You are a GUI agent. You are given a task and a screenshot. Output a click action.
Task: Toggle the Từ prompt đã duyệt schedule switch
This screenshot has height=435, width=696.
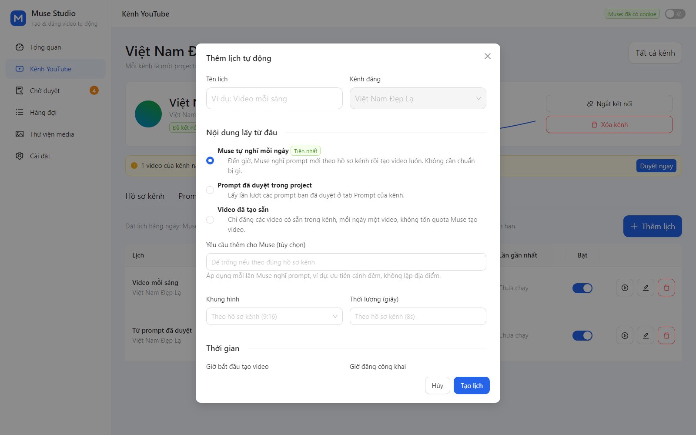(582, 335)
